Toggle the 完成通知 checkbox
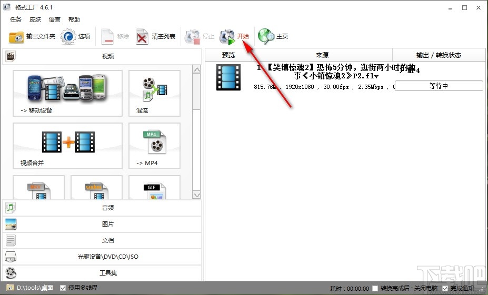The image size is (488, 295). [445, 289]
